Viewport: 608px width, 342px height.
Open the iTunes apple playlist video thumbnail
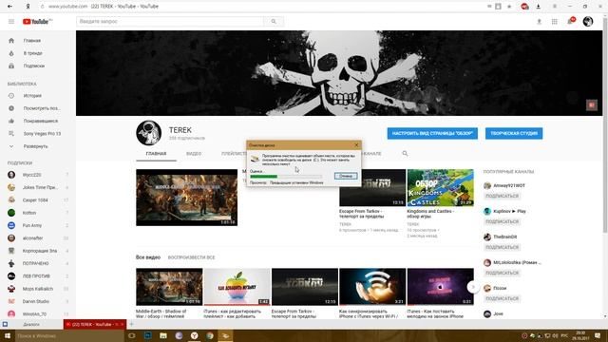(237, 287)
